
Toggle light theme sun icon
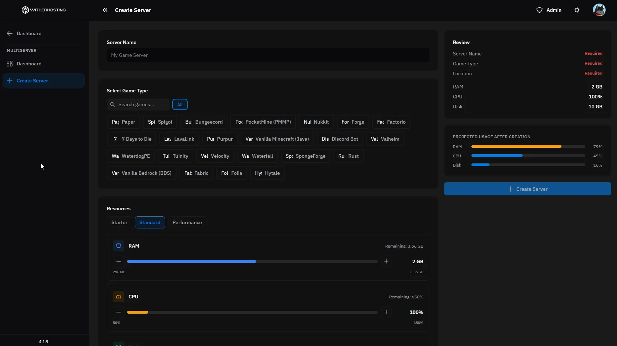[x=577, y=10]
